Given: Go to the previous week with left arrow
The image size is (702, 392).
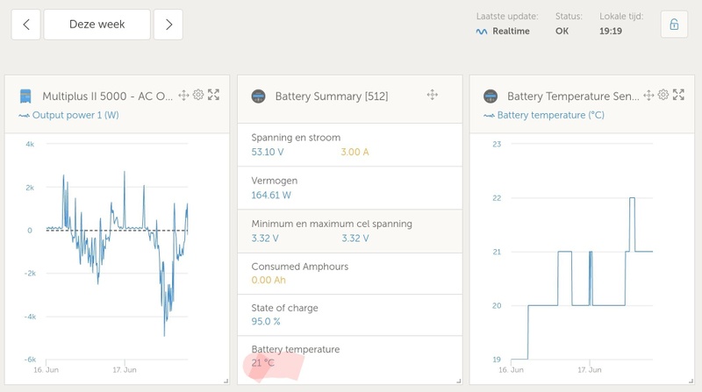Looking at the screenshot, I should pos(25,25).
